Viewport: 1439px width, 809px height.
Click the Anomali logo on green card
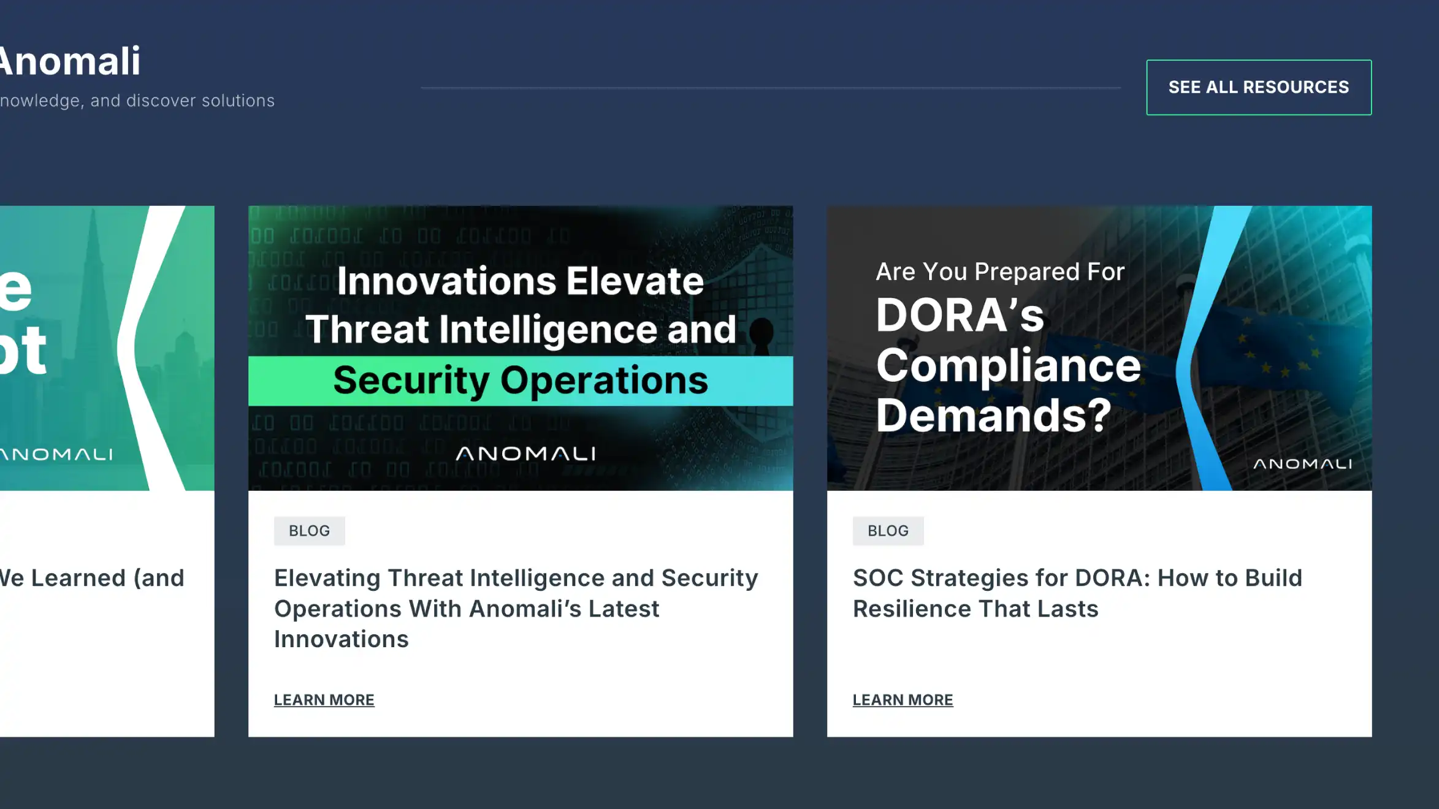(x=56, y=454)
